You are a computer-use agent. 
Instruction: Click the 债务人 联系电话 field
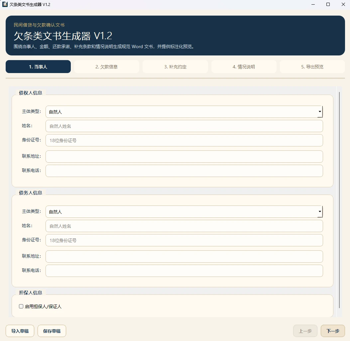coord(184,271)
